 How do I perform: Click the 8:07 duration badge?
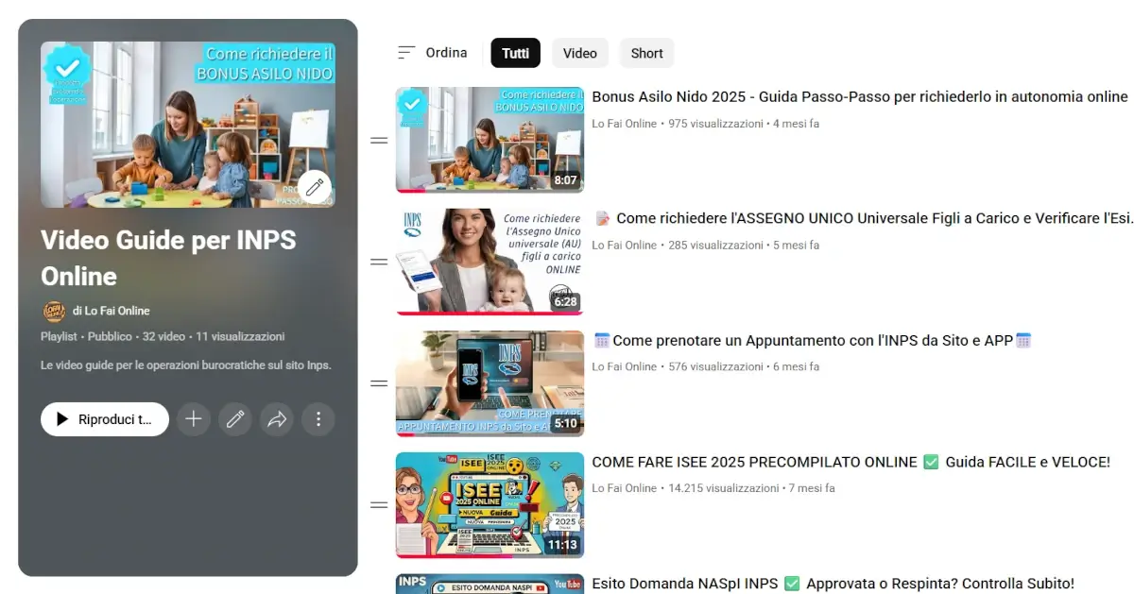[565, 179]
